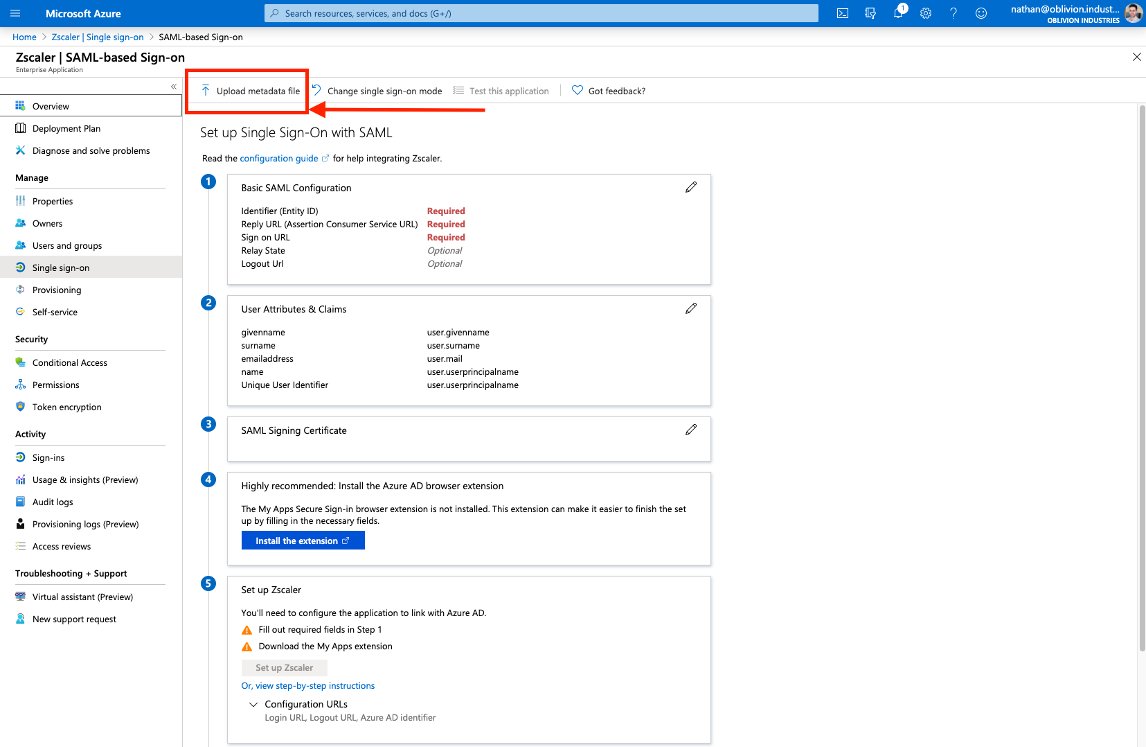1146x747 pixels.
Task: Open the notifications bell icon
Action: 898,13
